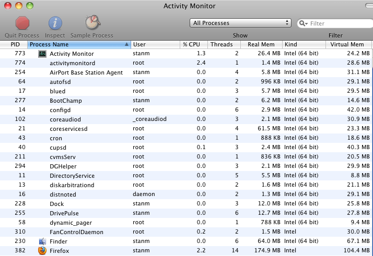Image resolution: width=373 pixels, height=256 pixels.
Task: Open the All Processes dropdown
Action: [x=240, y=23]
